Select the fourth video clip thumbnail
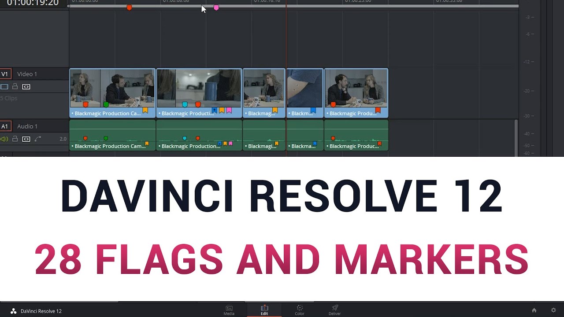This screenshot has width=564, height=317. [x=305, y=88]
